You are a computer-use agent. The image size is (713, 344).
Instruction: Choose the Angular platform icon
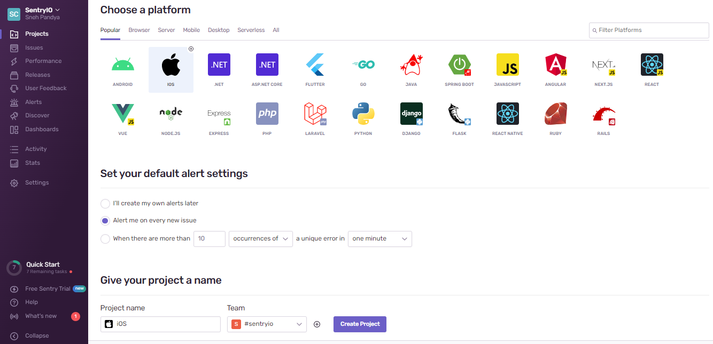[x=556, y=65]
